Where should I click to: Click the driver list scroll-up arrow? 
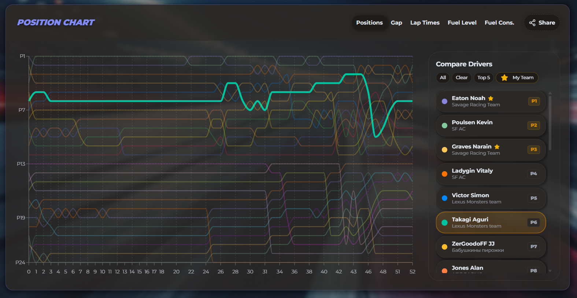550,93
